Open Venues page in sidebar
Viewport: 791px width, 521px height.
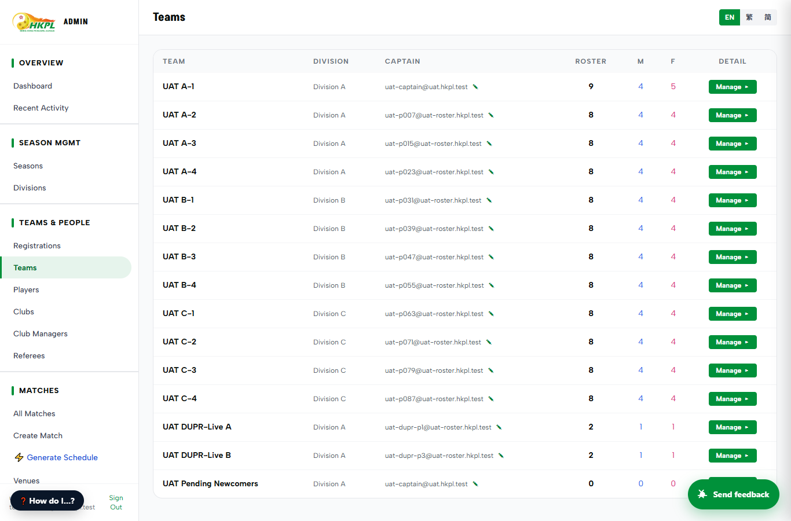27,480
